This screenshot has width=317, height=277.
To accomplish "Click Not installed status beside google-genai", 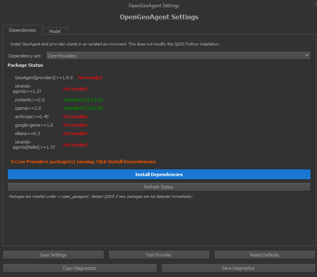I will pyautogui.click(x=75, y=125).
